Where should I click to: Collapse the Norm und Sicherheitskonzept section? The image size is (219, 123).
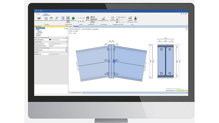coord(67,38)
